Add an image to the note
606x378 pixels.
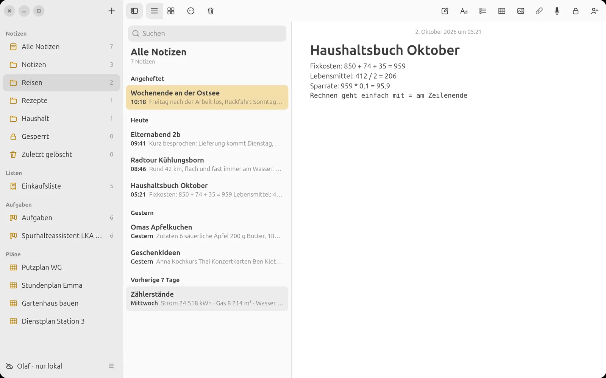(x=521, y=11)
